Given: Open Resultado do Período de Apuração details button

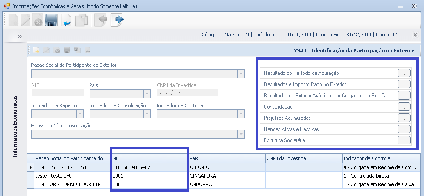Looking at the screenshot, I should [x=404, y=73].
